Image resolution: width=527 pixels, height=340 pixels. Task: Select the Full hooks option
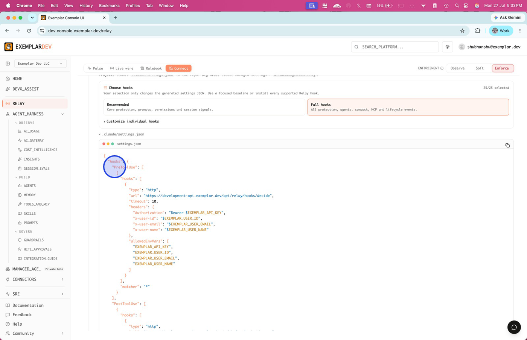click(x=408, y=107)
